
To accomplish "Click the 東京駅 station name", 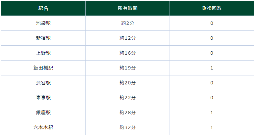I will click(x=43, y=98).
